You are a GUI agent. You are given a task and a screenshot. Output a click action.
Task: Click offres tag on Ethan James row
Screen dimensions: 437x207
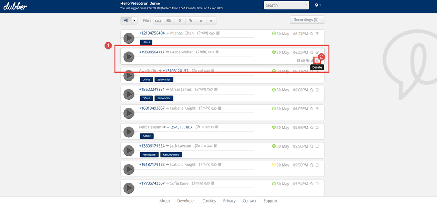(x=147, y=98)
